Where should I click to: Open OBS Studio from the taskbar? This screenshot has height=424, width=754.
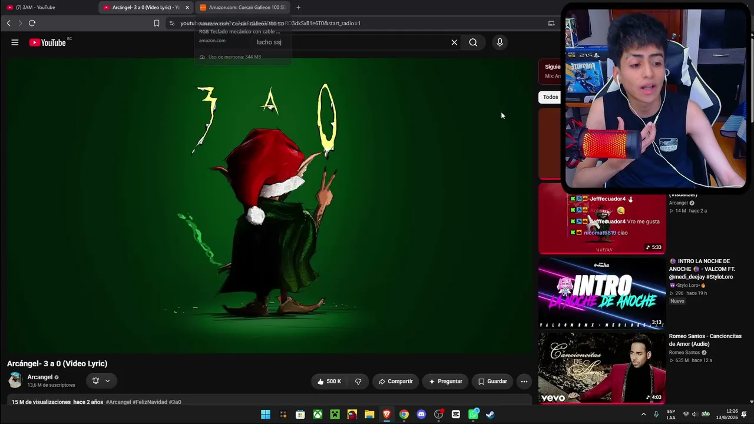point(438,415)
